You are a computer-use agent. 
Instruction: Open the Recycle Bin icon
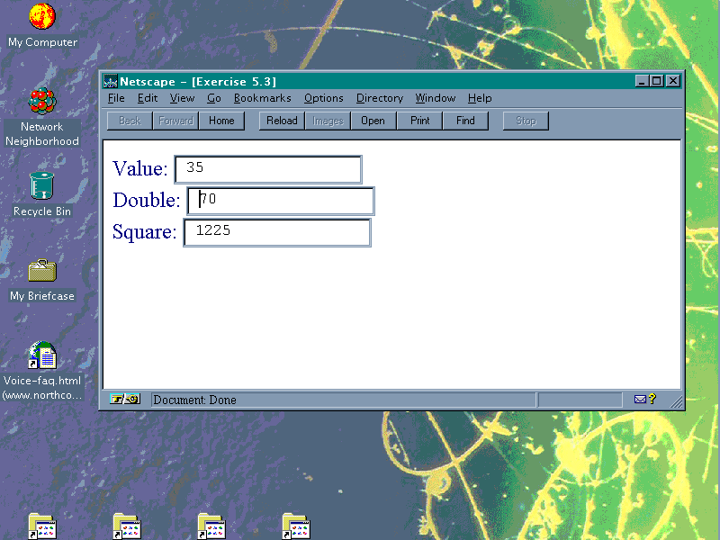point(42,185)
